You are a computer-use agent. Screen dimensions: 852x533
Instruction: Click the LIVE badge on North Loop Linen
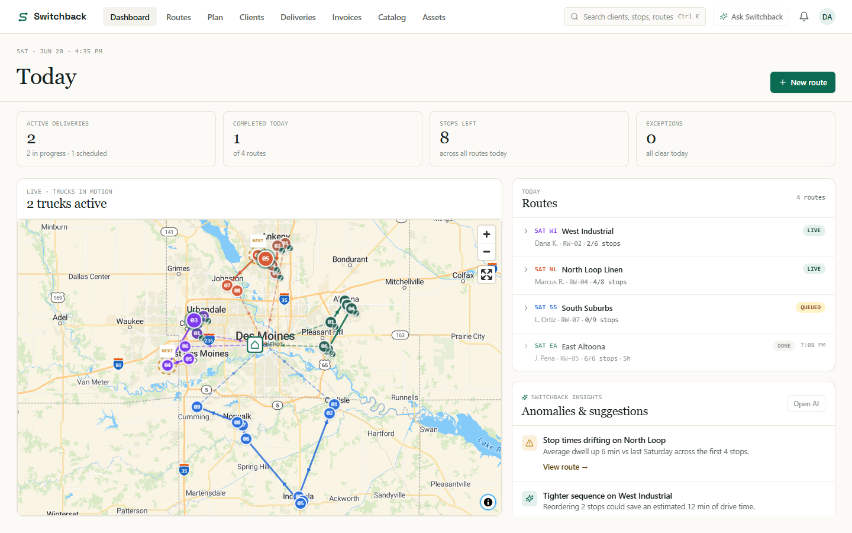pos(814,269)
